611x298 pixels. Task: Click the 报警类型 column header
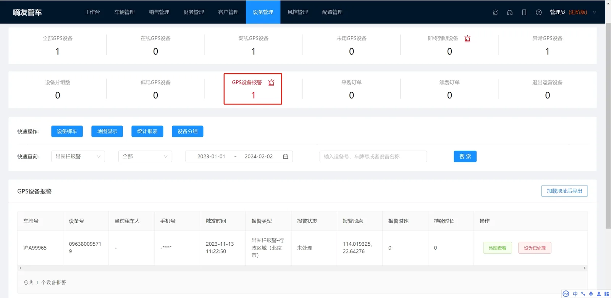pyautogui.click(x=268, y=221)
